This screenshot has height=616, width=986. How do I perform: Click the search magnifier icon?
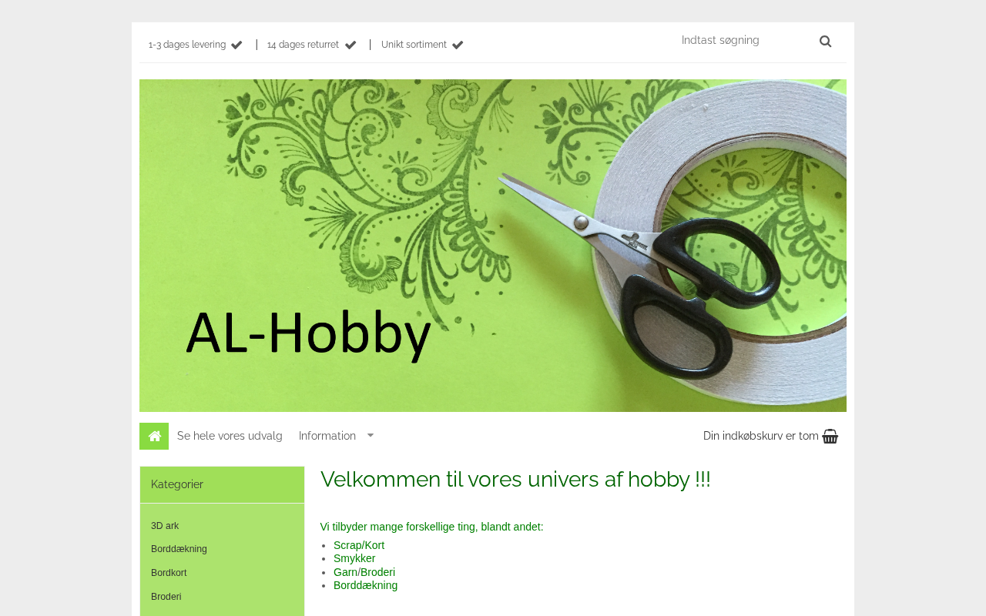pyautogui.click(x=825, y=42)
